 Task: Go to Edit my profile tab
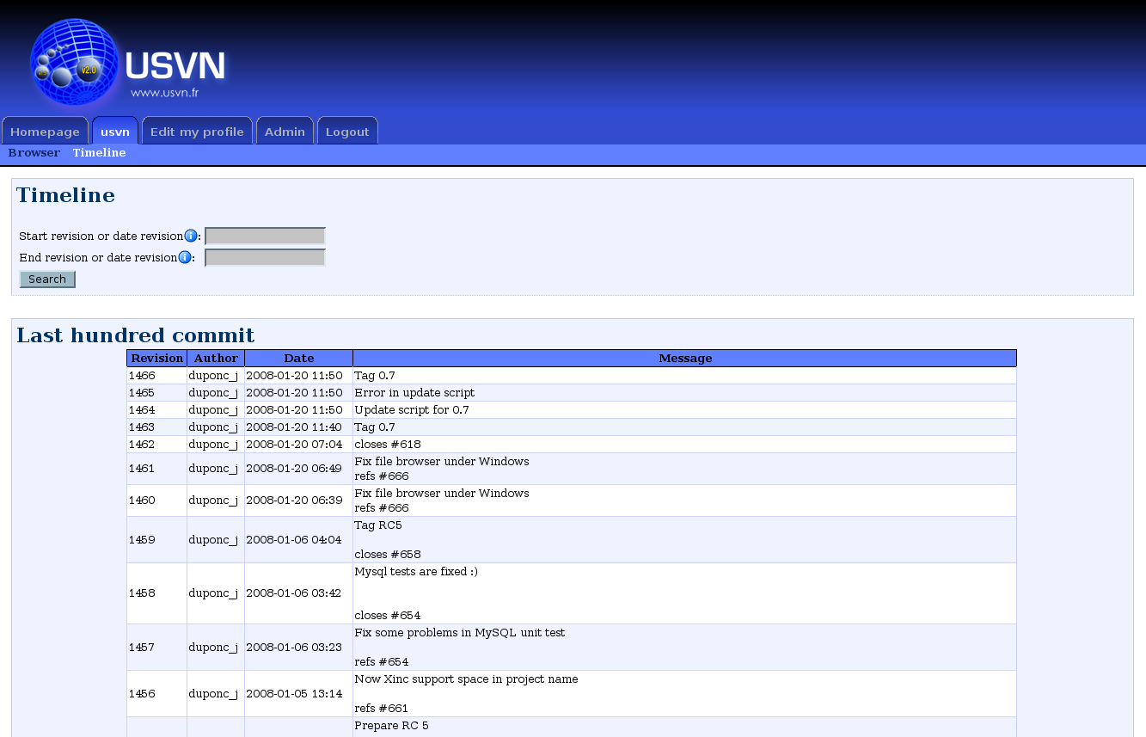197,132
